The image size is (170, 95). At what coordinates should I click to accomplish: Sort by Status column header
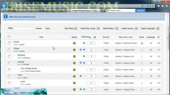74,37
